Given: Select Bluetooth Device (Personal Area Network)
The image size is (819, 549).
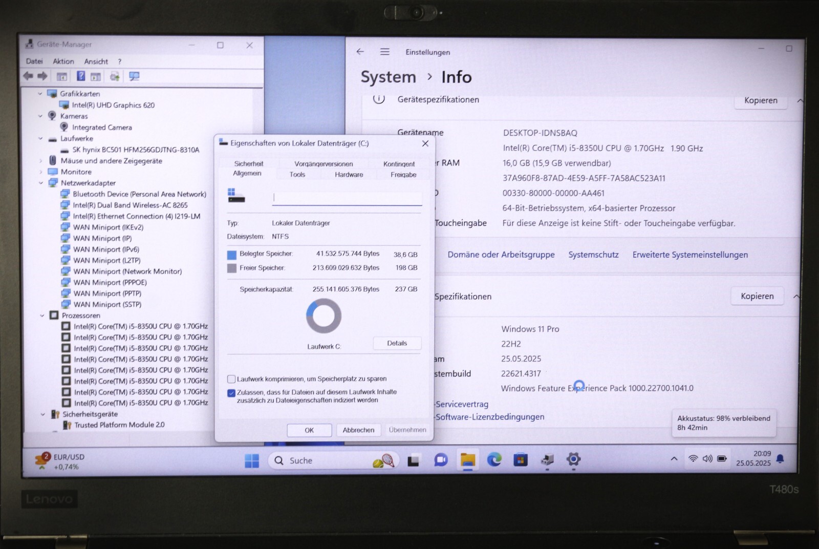Looking at the screenshot, I should tap(139, 194).
